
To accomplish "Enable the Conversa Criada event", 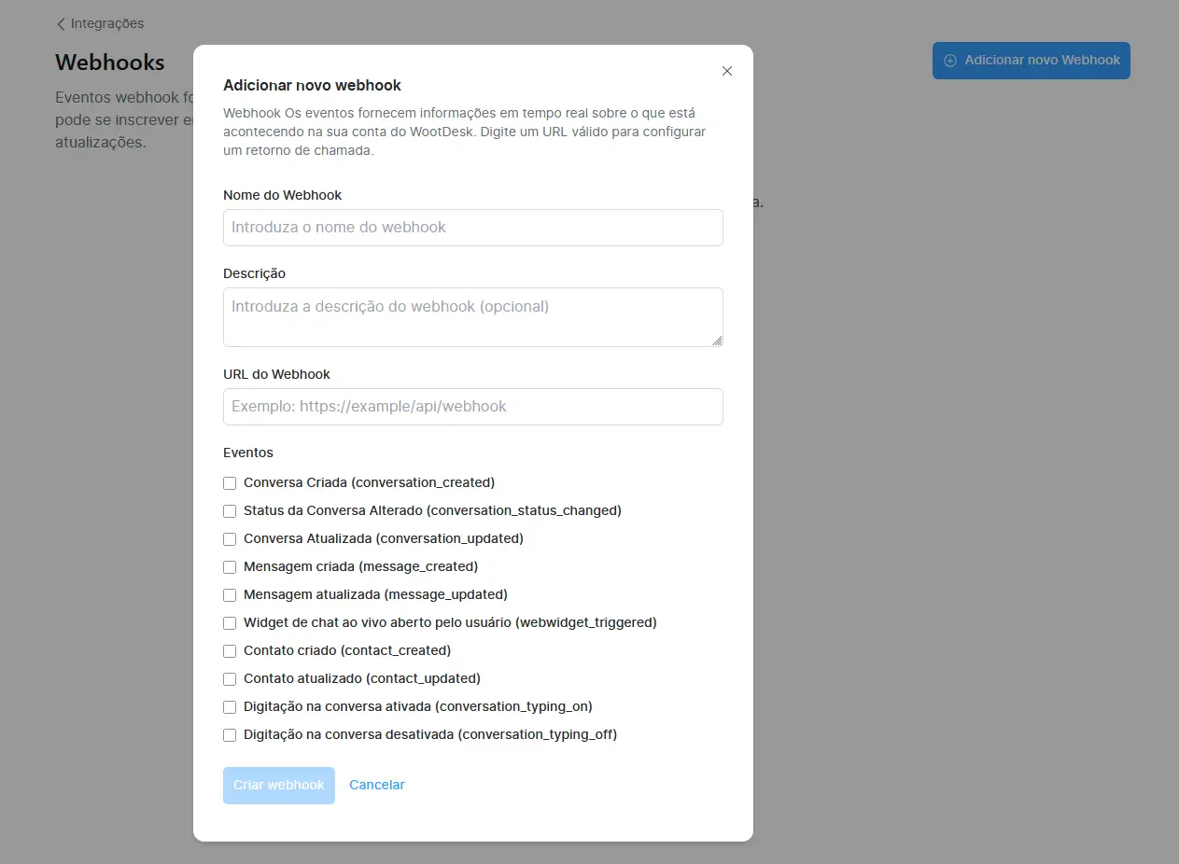I will pos(230,483).
